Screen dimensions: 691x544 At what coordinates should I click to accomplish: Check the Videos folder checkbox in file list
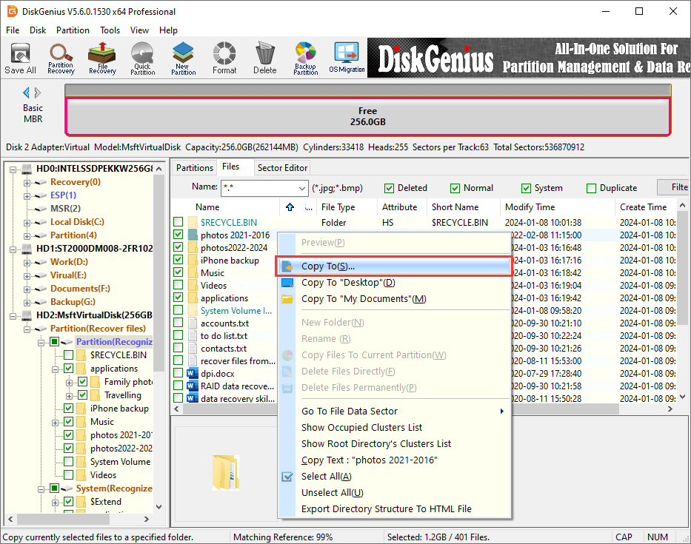tap(178, 285)
